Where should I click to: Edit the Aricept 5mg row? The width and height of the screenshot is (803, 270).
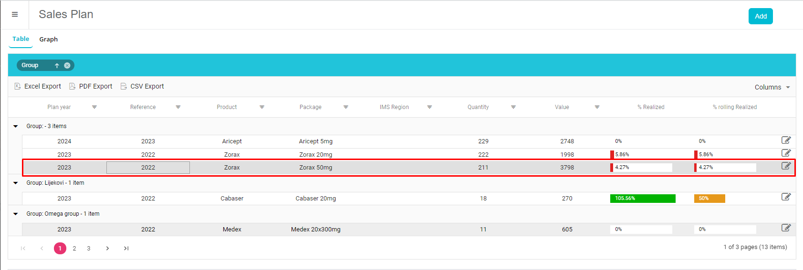(786, 140)
